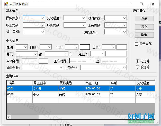Click the 工龄 value text box
This screenshot has width=161, height=126.
click(x=122, y=47)
